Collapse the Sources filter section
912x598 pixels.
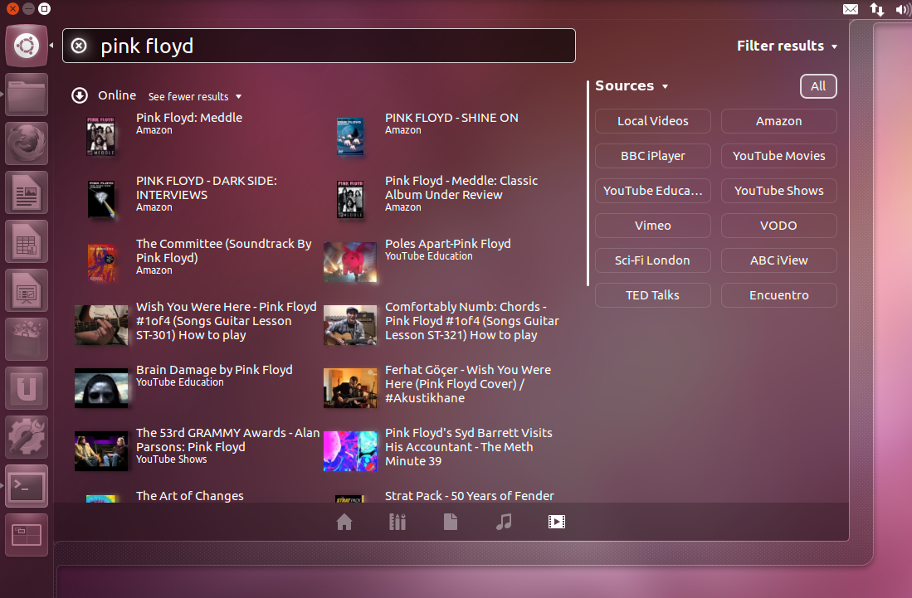(632, 86)
